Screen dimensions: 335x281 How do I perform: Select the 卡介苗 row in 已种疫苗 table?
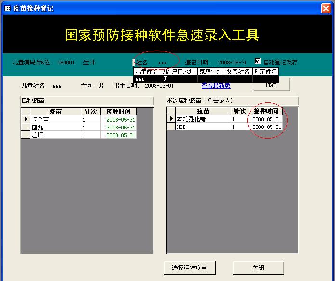55,119
